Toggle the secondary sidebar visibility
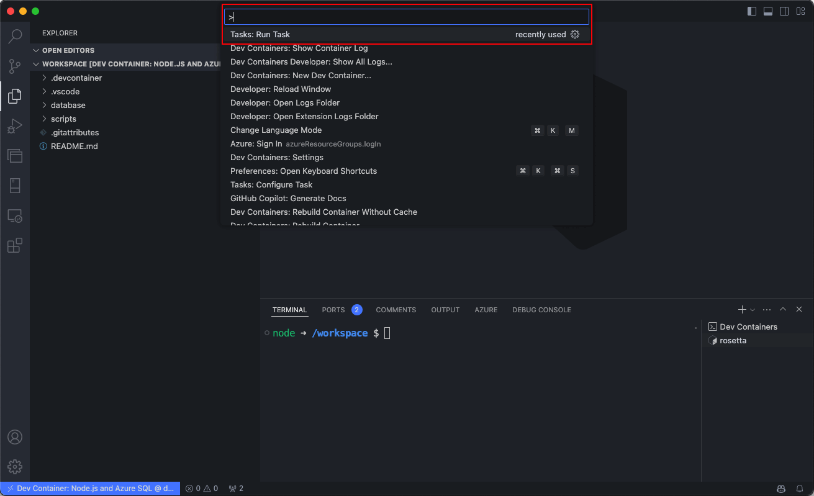 coord(784,11)
